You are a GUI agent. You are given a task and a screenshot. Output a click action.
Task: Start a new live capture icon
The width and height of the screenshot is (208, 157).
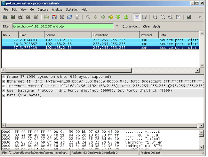20,17
